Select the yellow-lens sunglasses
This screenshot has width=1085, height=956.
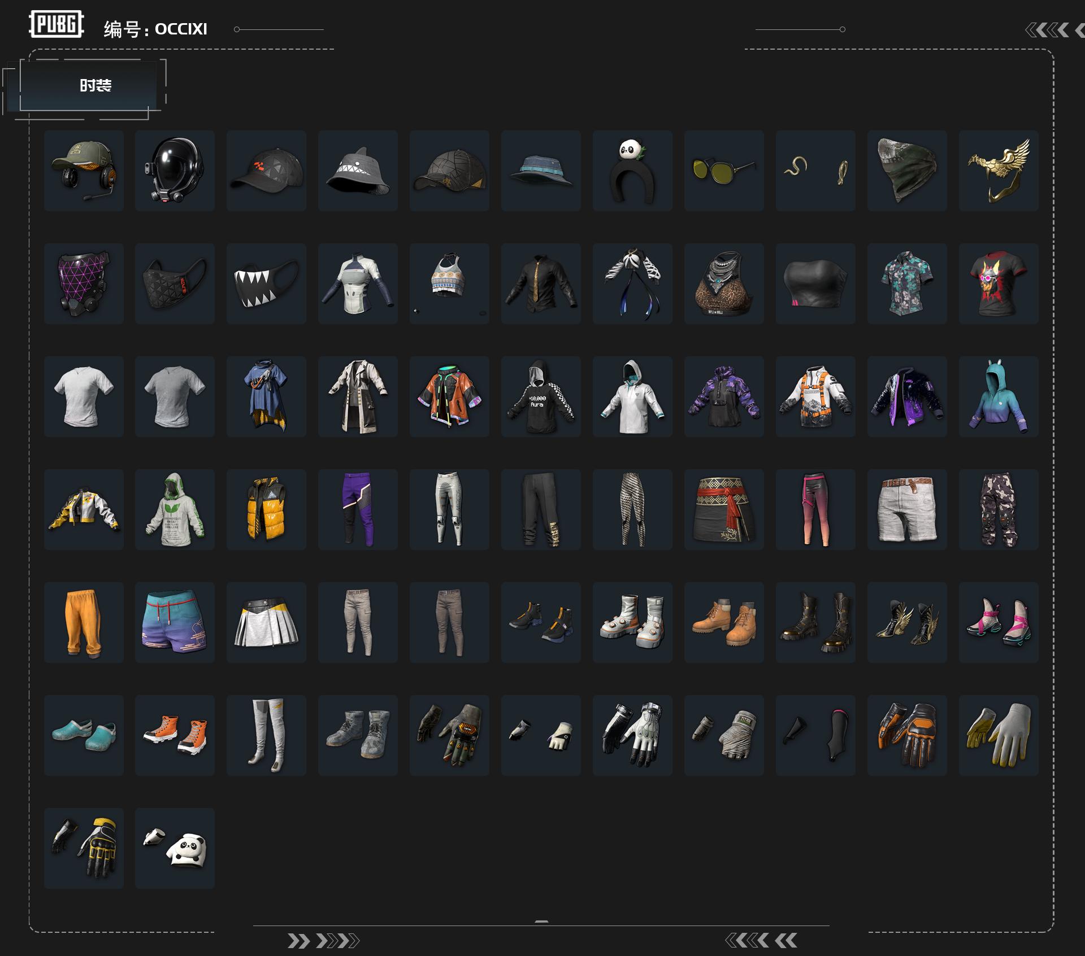tap(724, 171)
